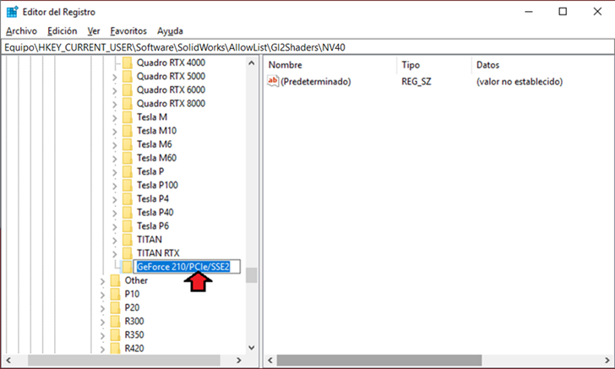Maximize the Registry Editor window
615x369 pixels.
click(x=563, y=11)
